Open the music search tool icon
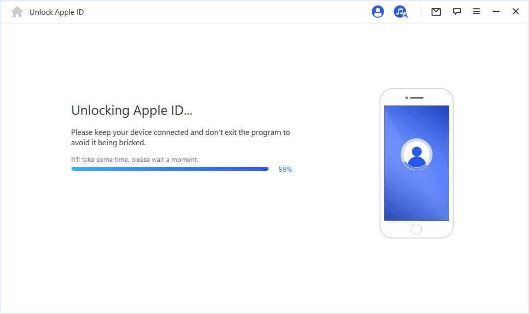The width and height of the screenshot is (529, 314). [401, 11]
